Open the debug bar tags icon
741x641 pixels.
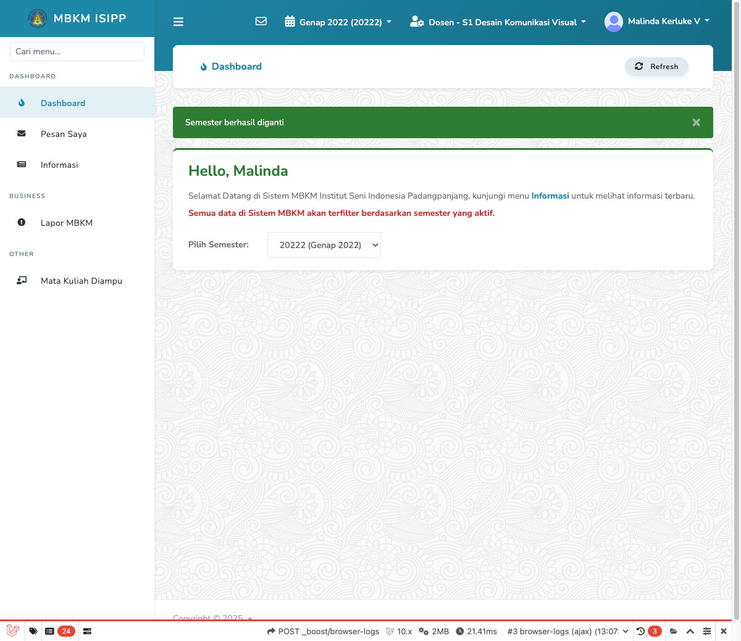(x=33, y=631)
